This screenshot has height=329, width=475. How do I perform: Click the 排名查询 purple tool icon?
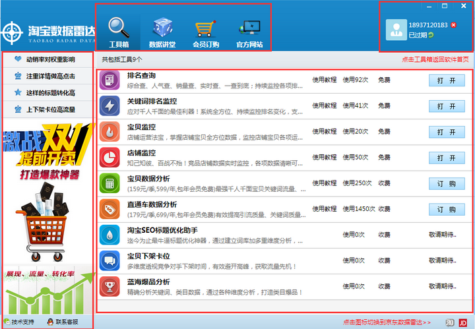pos(109,80)
